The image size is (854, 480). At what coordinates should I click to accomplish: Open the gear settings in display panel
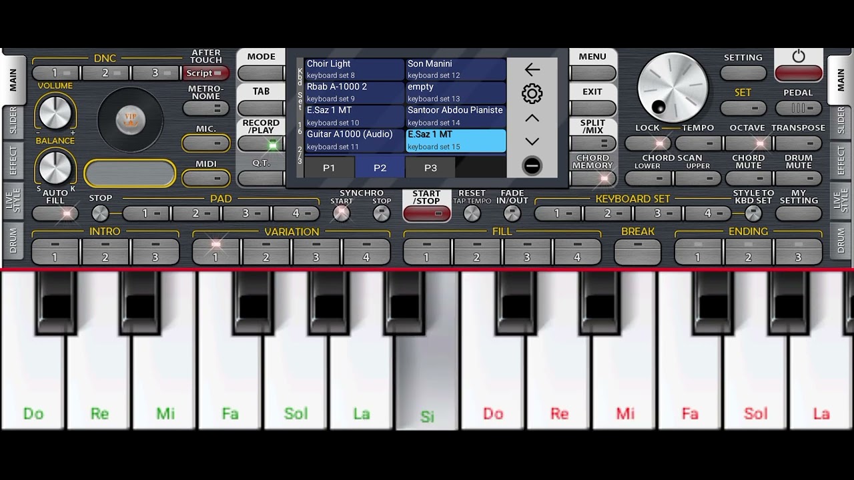(532, 93)
